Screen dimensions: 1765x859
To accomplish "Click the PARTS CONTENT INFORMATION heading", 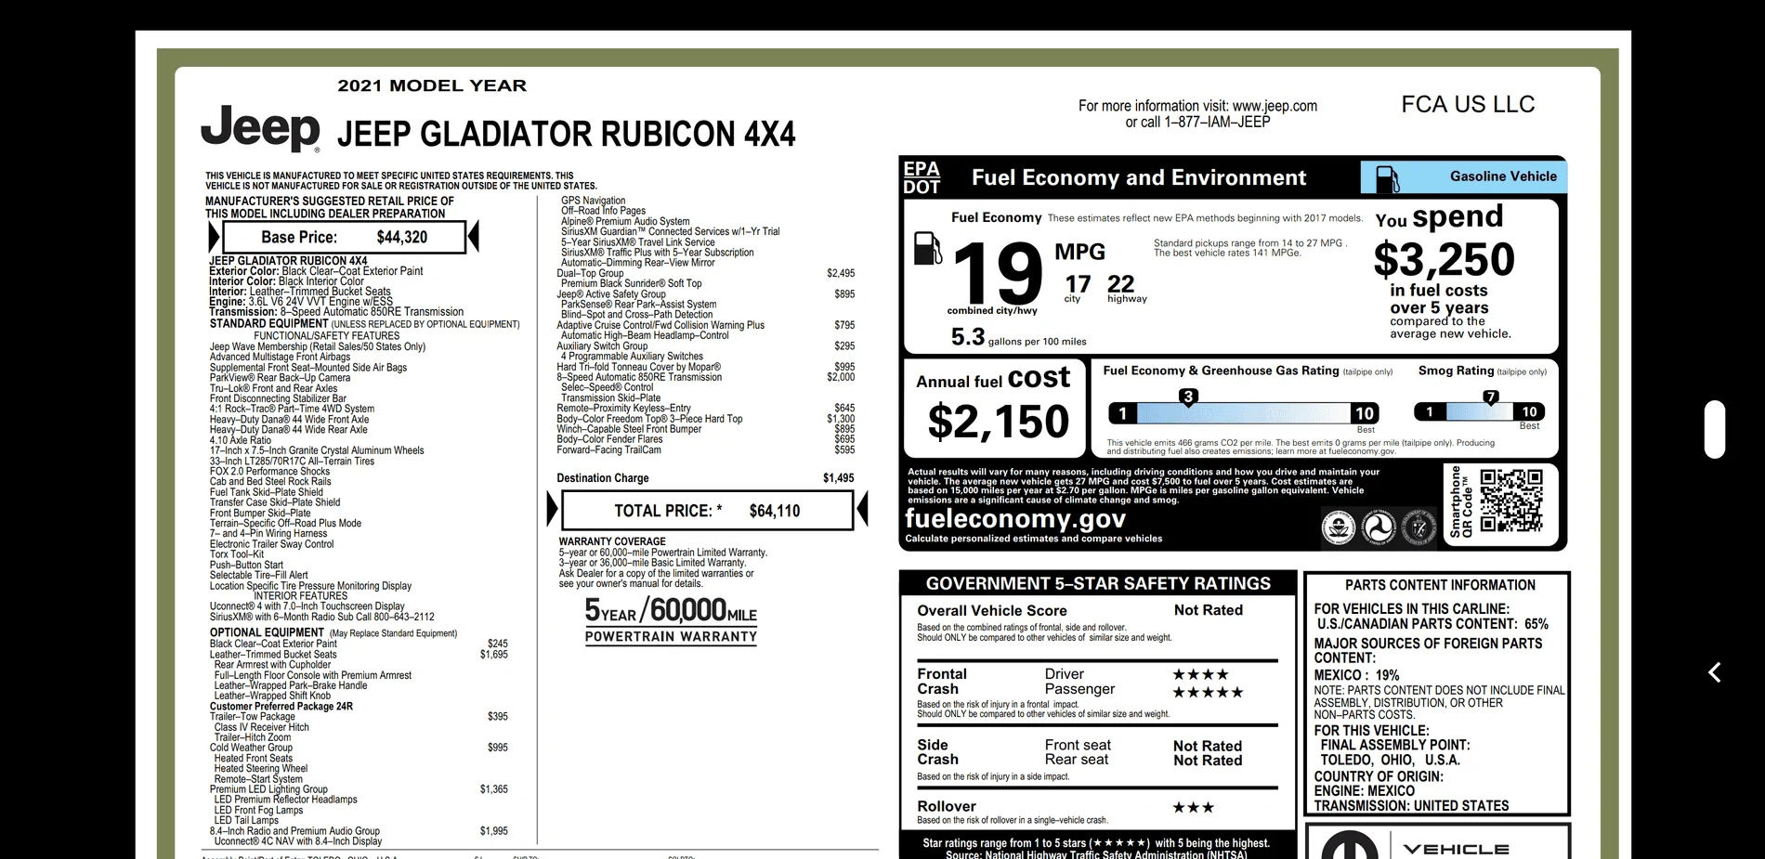I will click(x=1440, y=585).
